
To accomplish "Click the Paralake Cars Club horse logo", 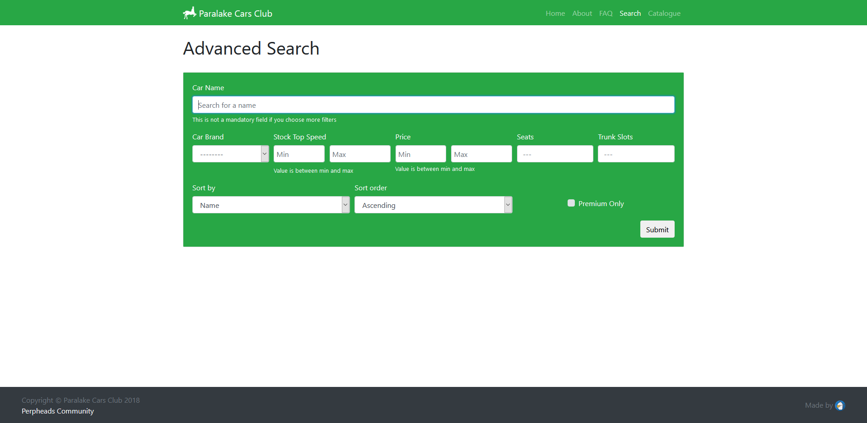I will coord(189,13).
